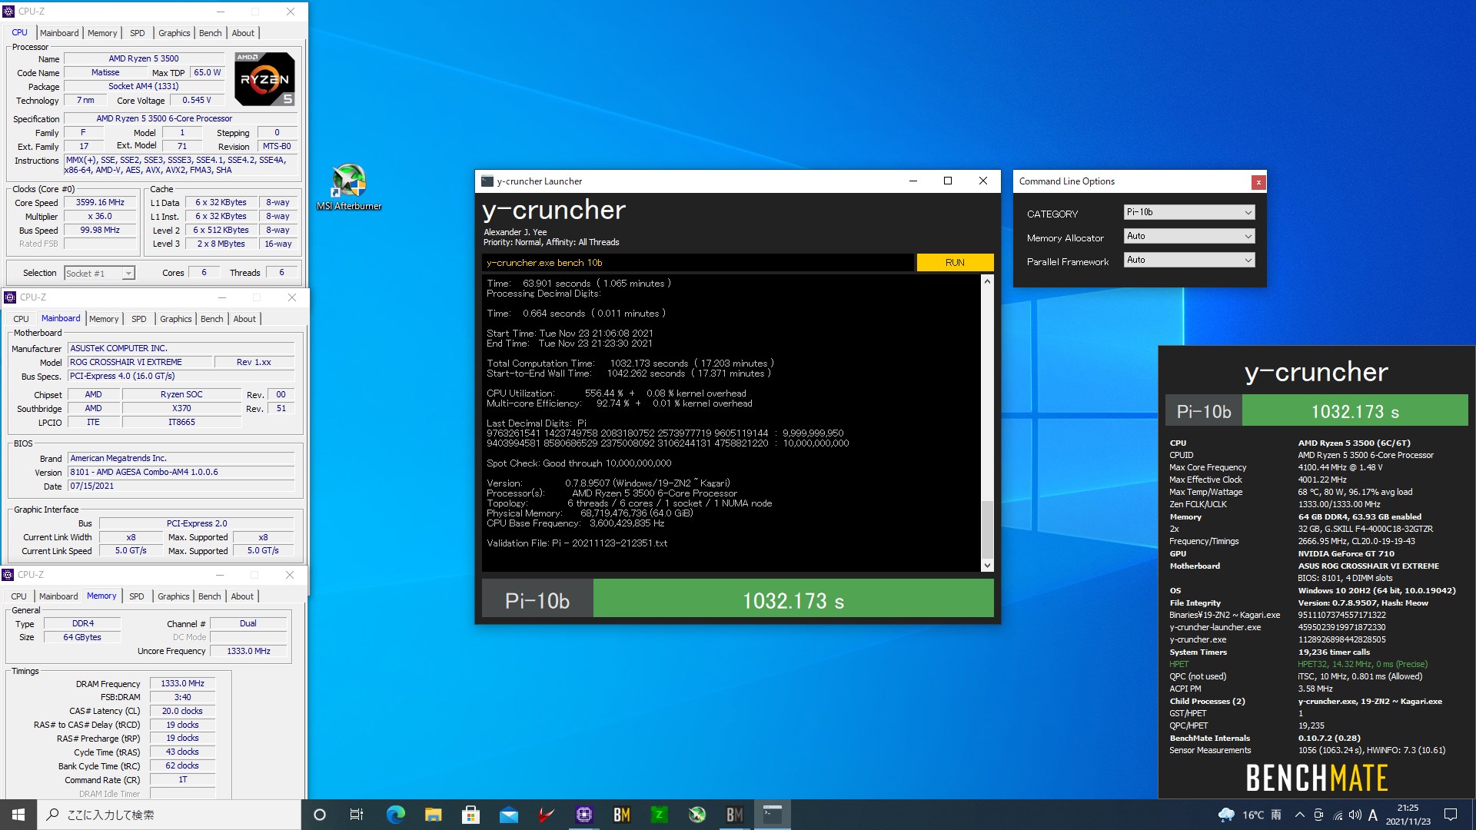Open Task View in the taskbar

tap(357, 815)
